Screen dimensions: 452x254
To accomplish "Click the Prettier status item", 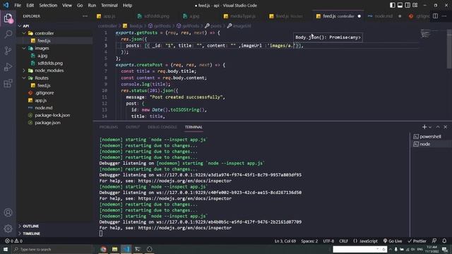I will 417,241.
